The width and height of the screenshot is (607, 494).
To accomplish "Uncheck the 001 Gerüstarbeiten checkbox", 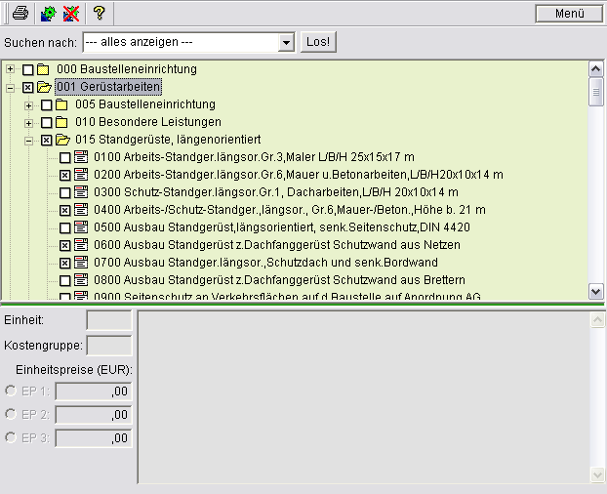I will tap(28, 88).
